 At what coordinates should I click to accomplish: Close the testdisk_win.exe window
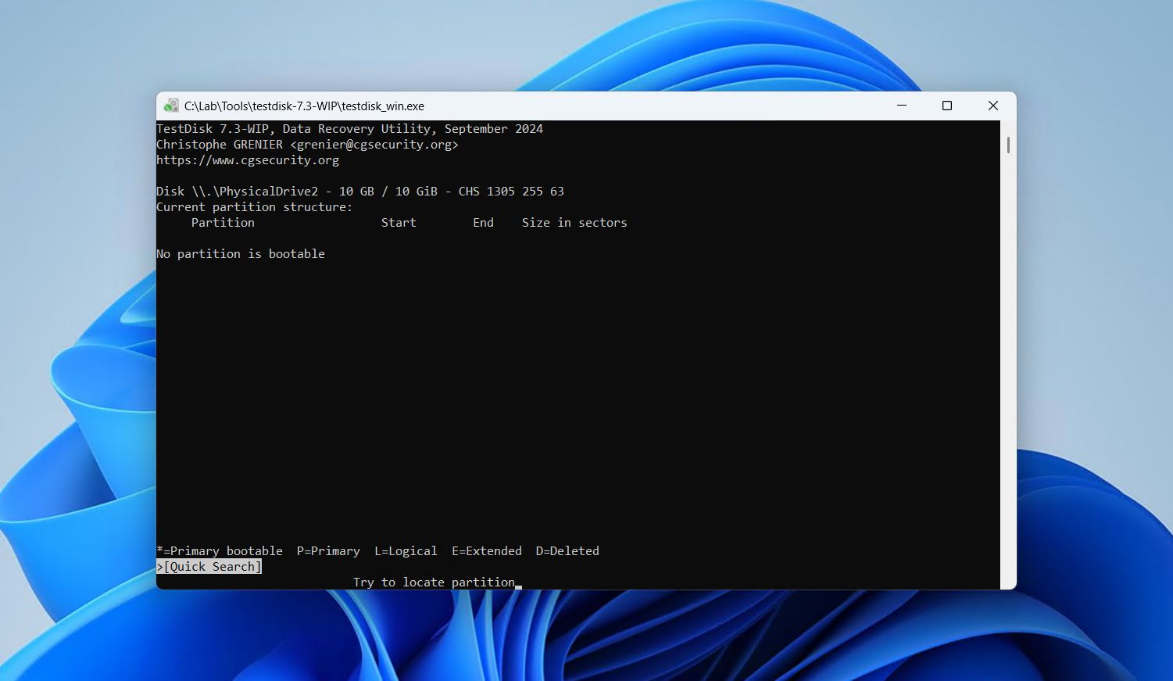993,106
